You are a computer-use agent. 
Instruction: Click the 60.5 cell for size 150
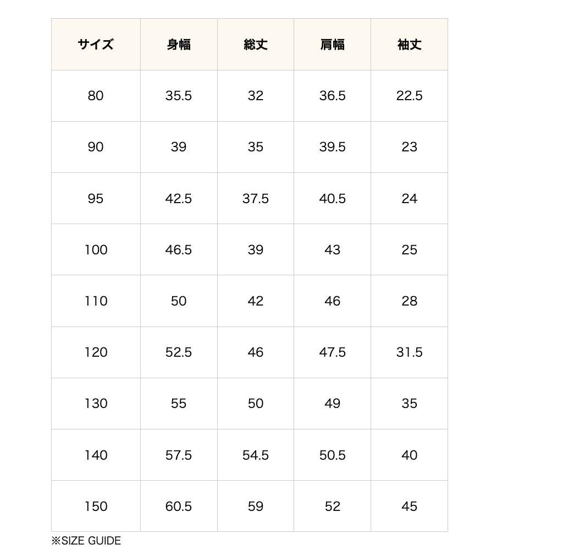point(179,507)
